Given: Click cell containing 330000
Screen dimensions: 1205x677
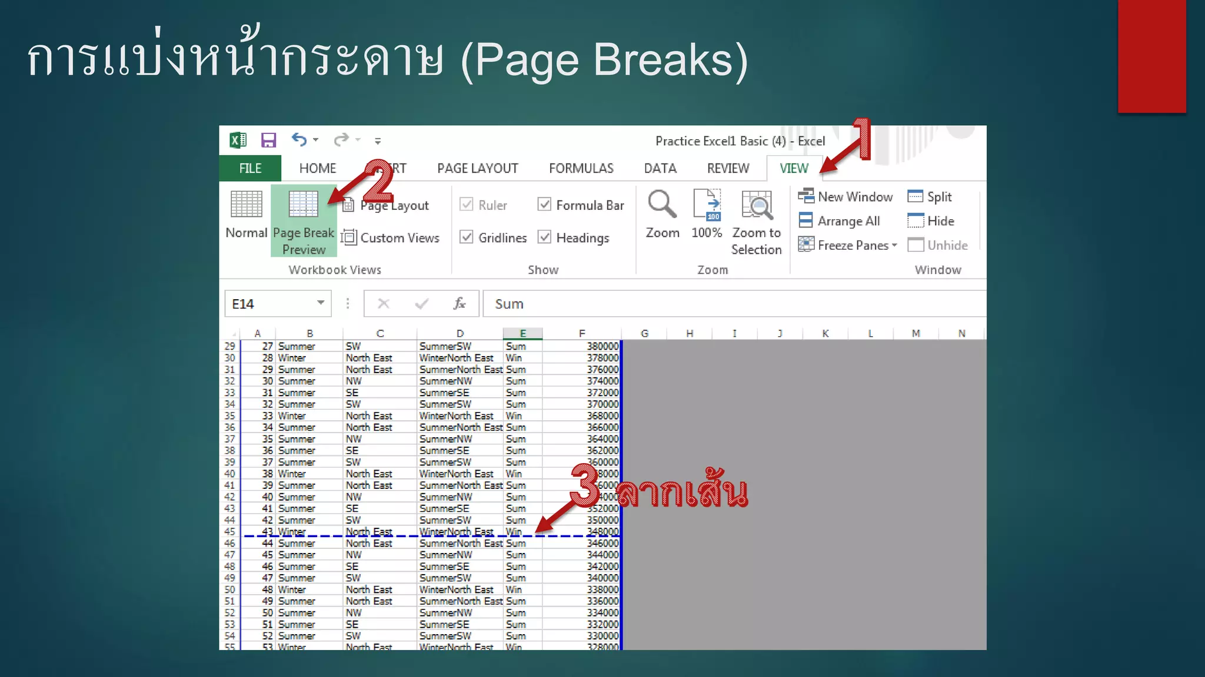Looking at the screenshot, I should [x=581, y=636].
